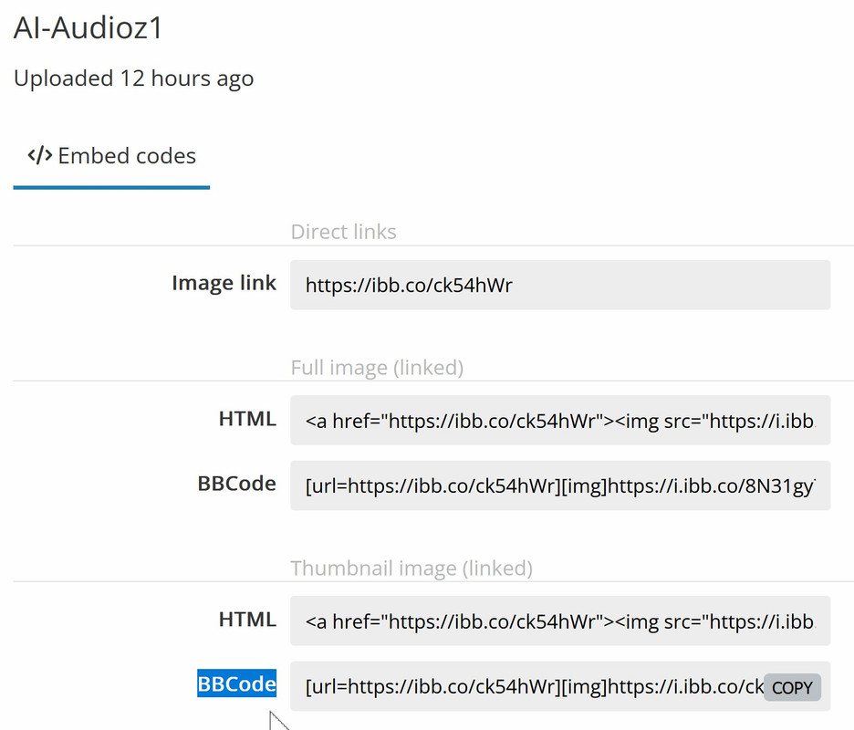Click the AI-Audioz1 image title
The height and width of the screenshot is (730, 854).
(x=88, y=27)
